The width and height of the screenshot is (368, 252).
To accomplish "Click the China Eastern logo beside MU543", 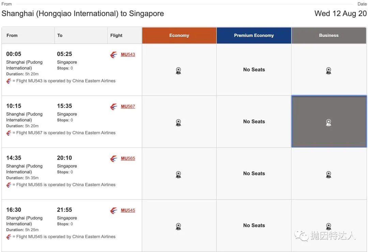I will point(113,54).
